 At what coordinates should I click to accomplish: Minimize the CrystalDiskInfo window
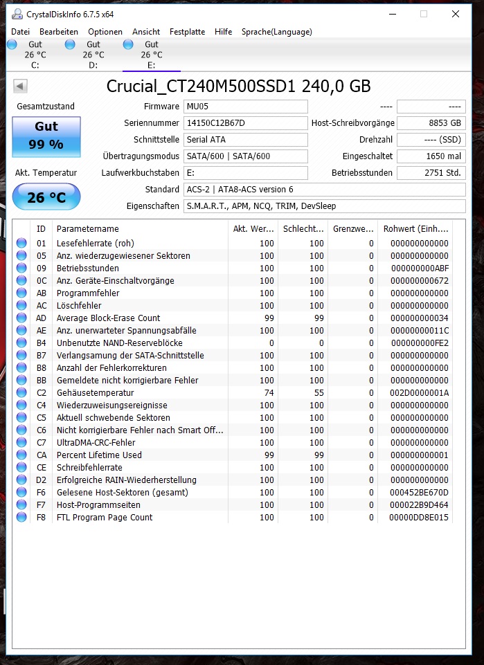[x=393, y=14]
